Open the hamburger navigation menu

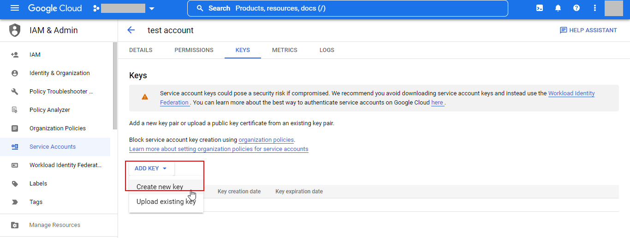click(15, 8)
